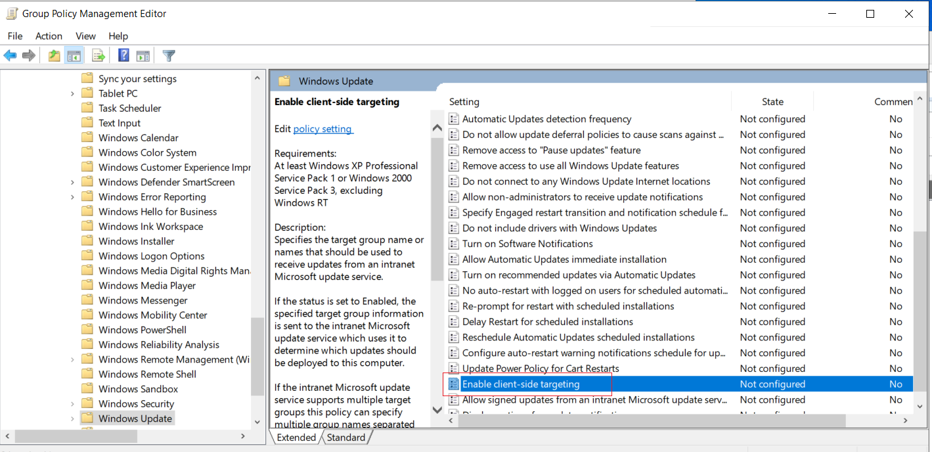The height and width of the screenshot is (452, 932).
Task: Click the Up One Level folder icon
Action: pyautogui.click(x=55, y=56)
